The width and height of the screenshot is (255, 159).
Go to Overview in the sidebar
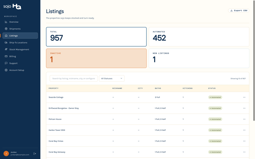click(x=20, y=22)
